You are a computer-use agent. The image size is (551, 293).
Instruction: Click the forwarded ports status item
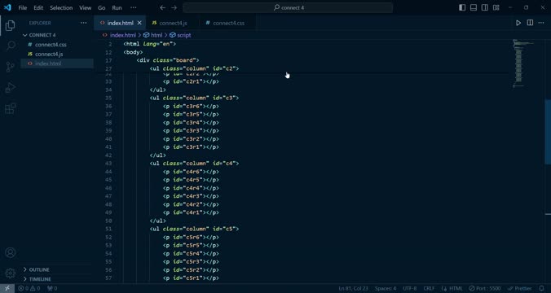(x=52, y=288)
